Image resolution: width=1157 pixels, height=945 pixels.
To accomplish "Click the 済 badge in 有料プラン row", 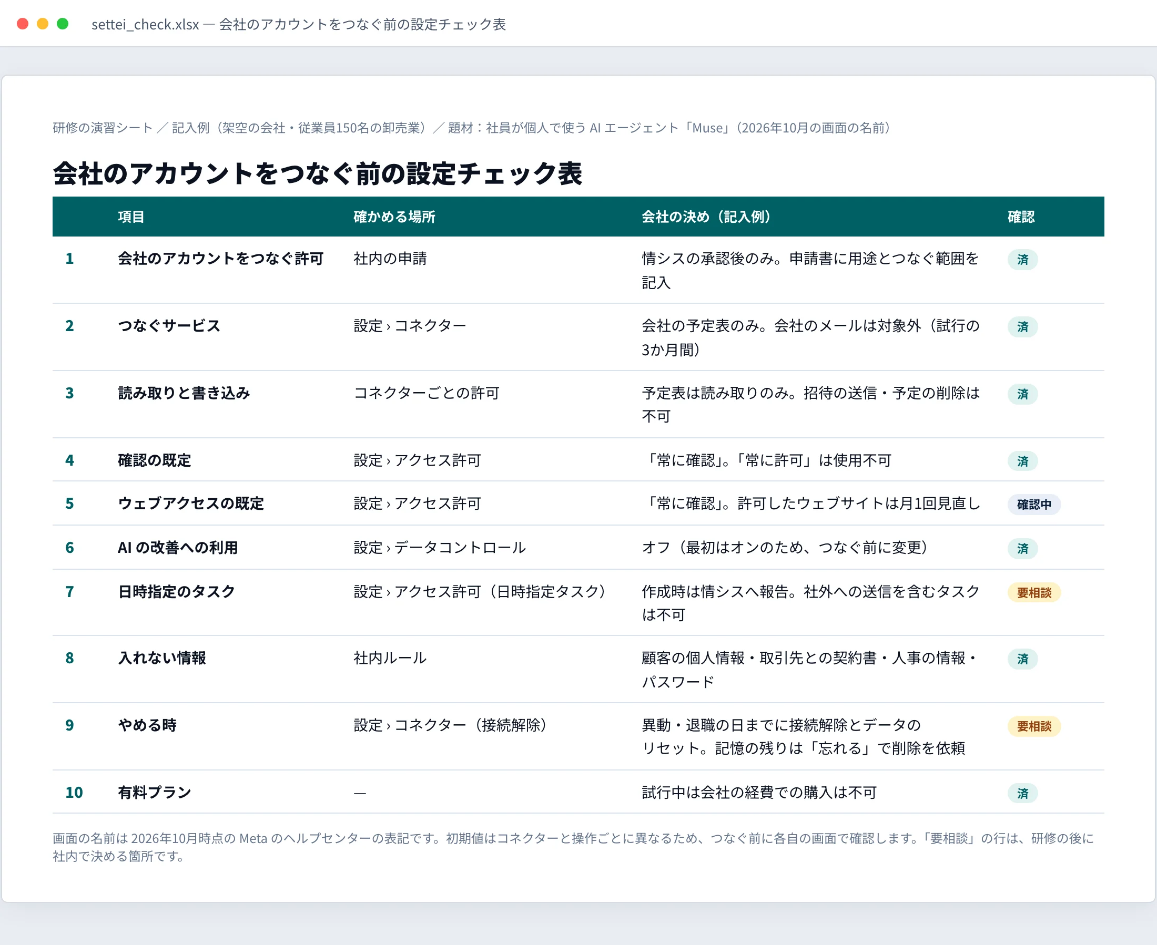I will pos(1022,794).
